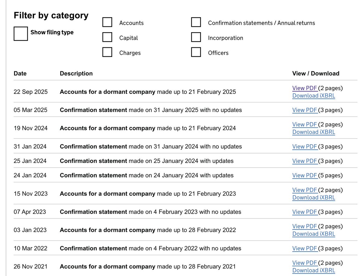Tick Confirmation statements / Annual returns checkbox
The width and height of the screenshot is (361, 276).
coord(196,22)
